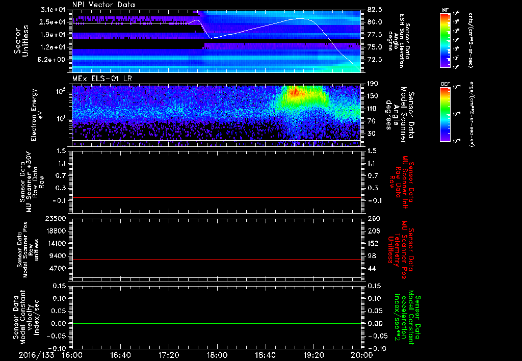Click the 152 telemetry axis value
Screen dimensions: 522x361
(x=373, y=243)
